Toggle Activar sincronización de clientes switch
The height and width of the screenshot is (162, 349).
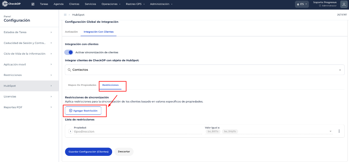[x=69, y=52]
